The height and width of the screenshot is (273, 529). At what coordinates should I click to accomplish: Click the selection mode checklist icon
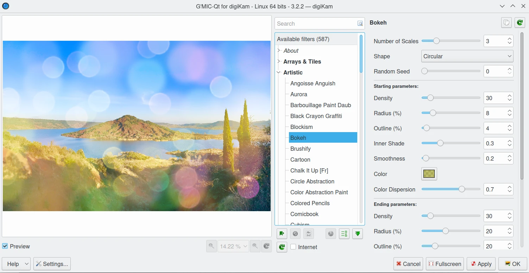coord(344,234)
